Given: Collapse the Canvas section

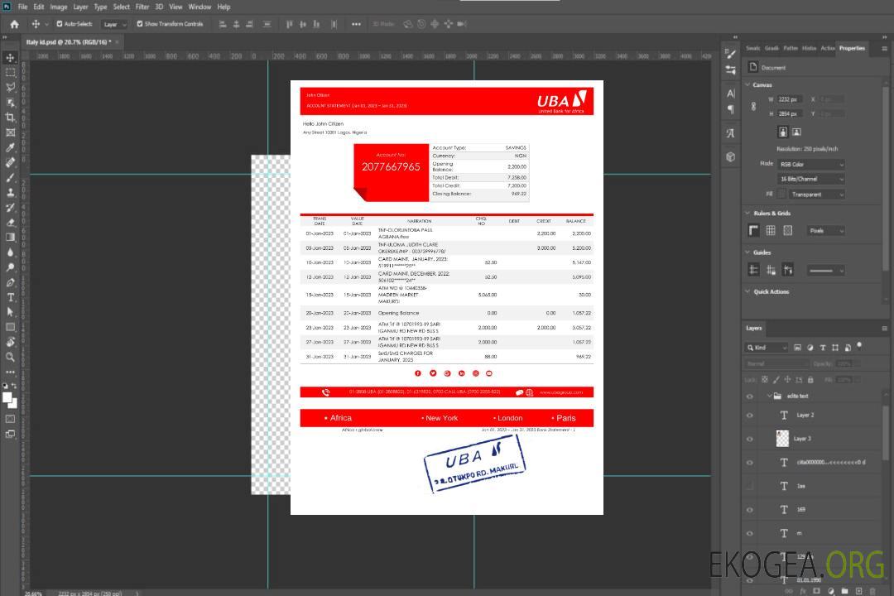Looking at the screenshot, I should (x=747, y=85).
